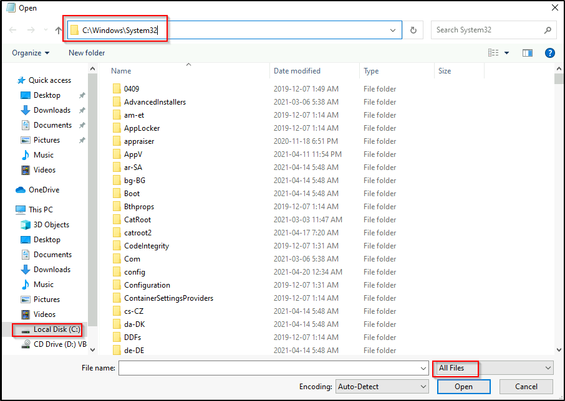Toggle the preview pane icon
Image resolution: width=565 pixels, height=401 pixels.
(x=528, y=53)
